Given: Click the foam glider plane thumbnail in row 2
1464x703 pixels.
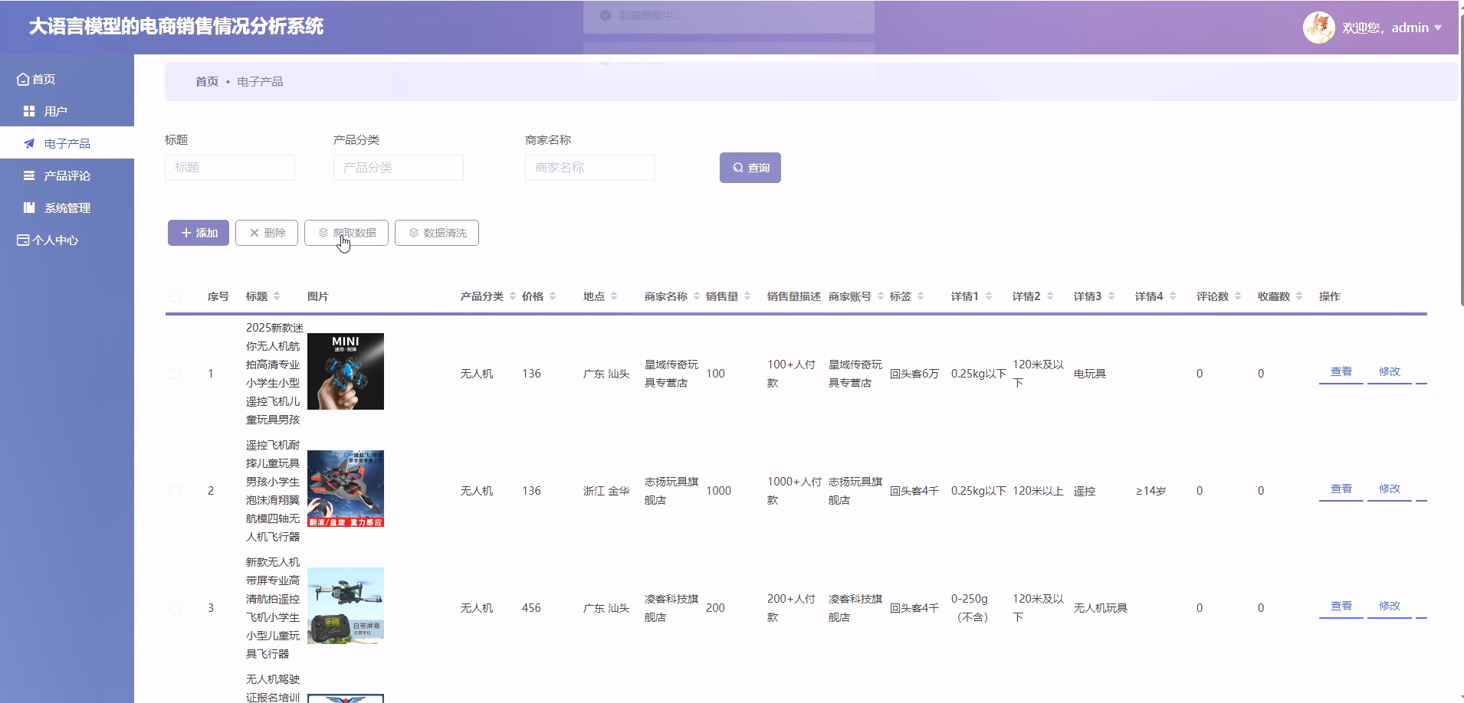Looking at the screenshot, I should tap(346, 489).
